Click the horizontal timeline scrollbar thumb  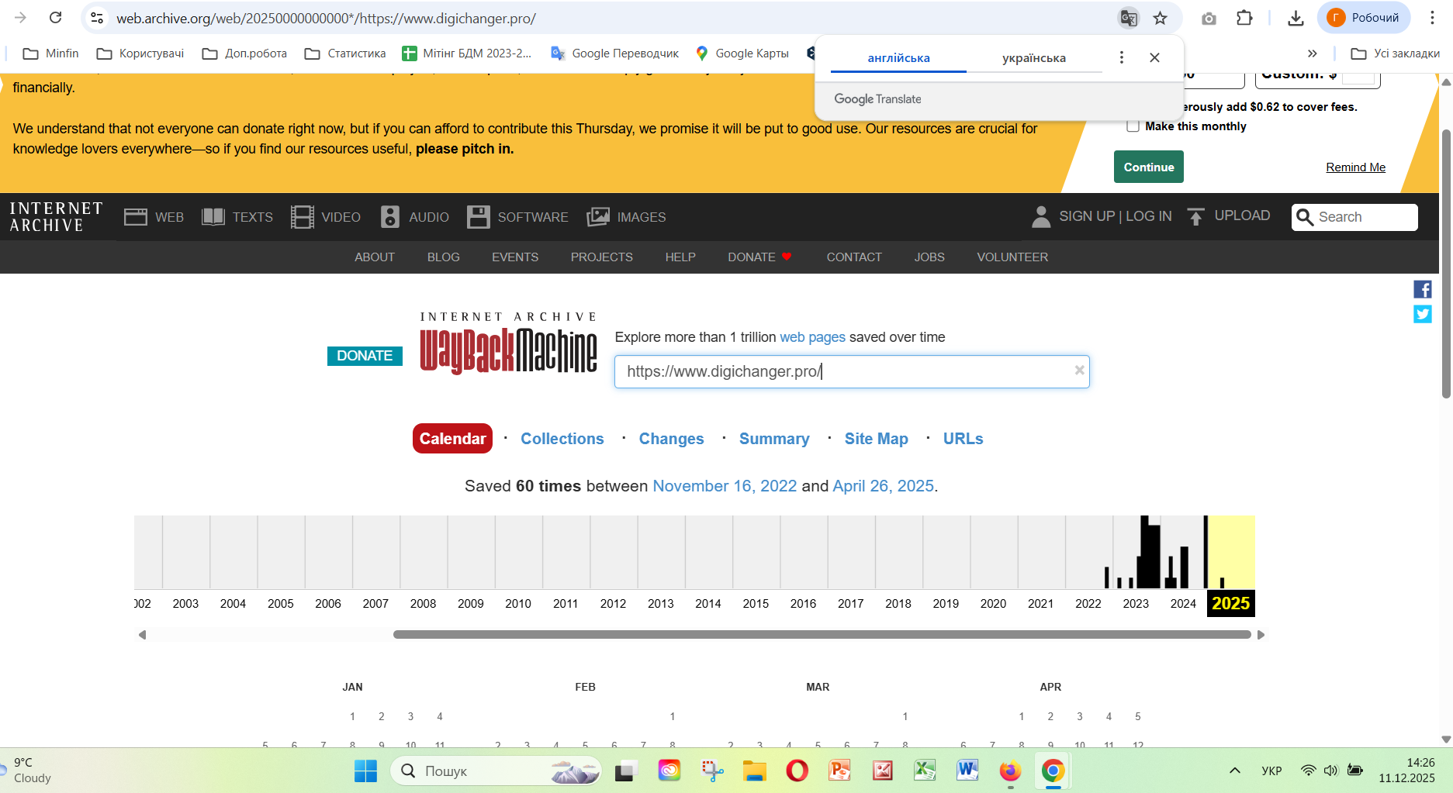tap(822, 635)
